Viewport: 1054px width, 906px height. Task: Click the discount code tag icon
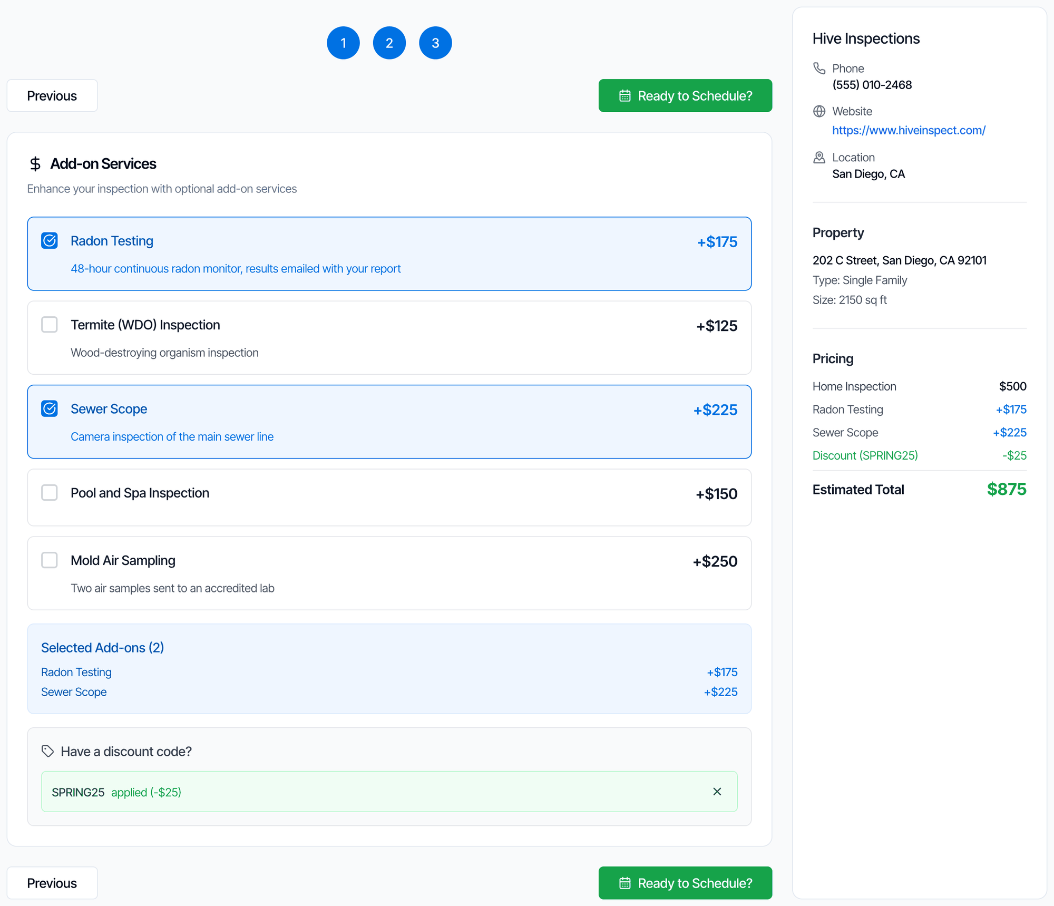point(48,751)
